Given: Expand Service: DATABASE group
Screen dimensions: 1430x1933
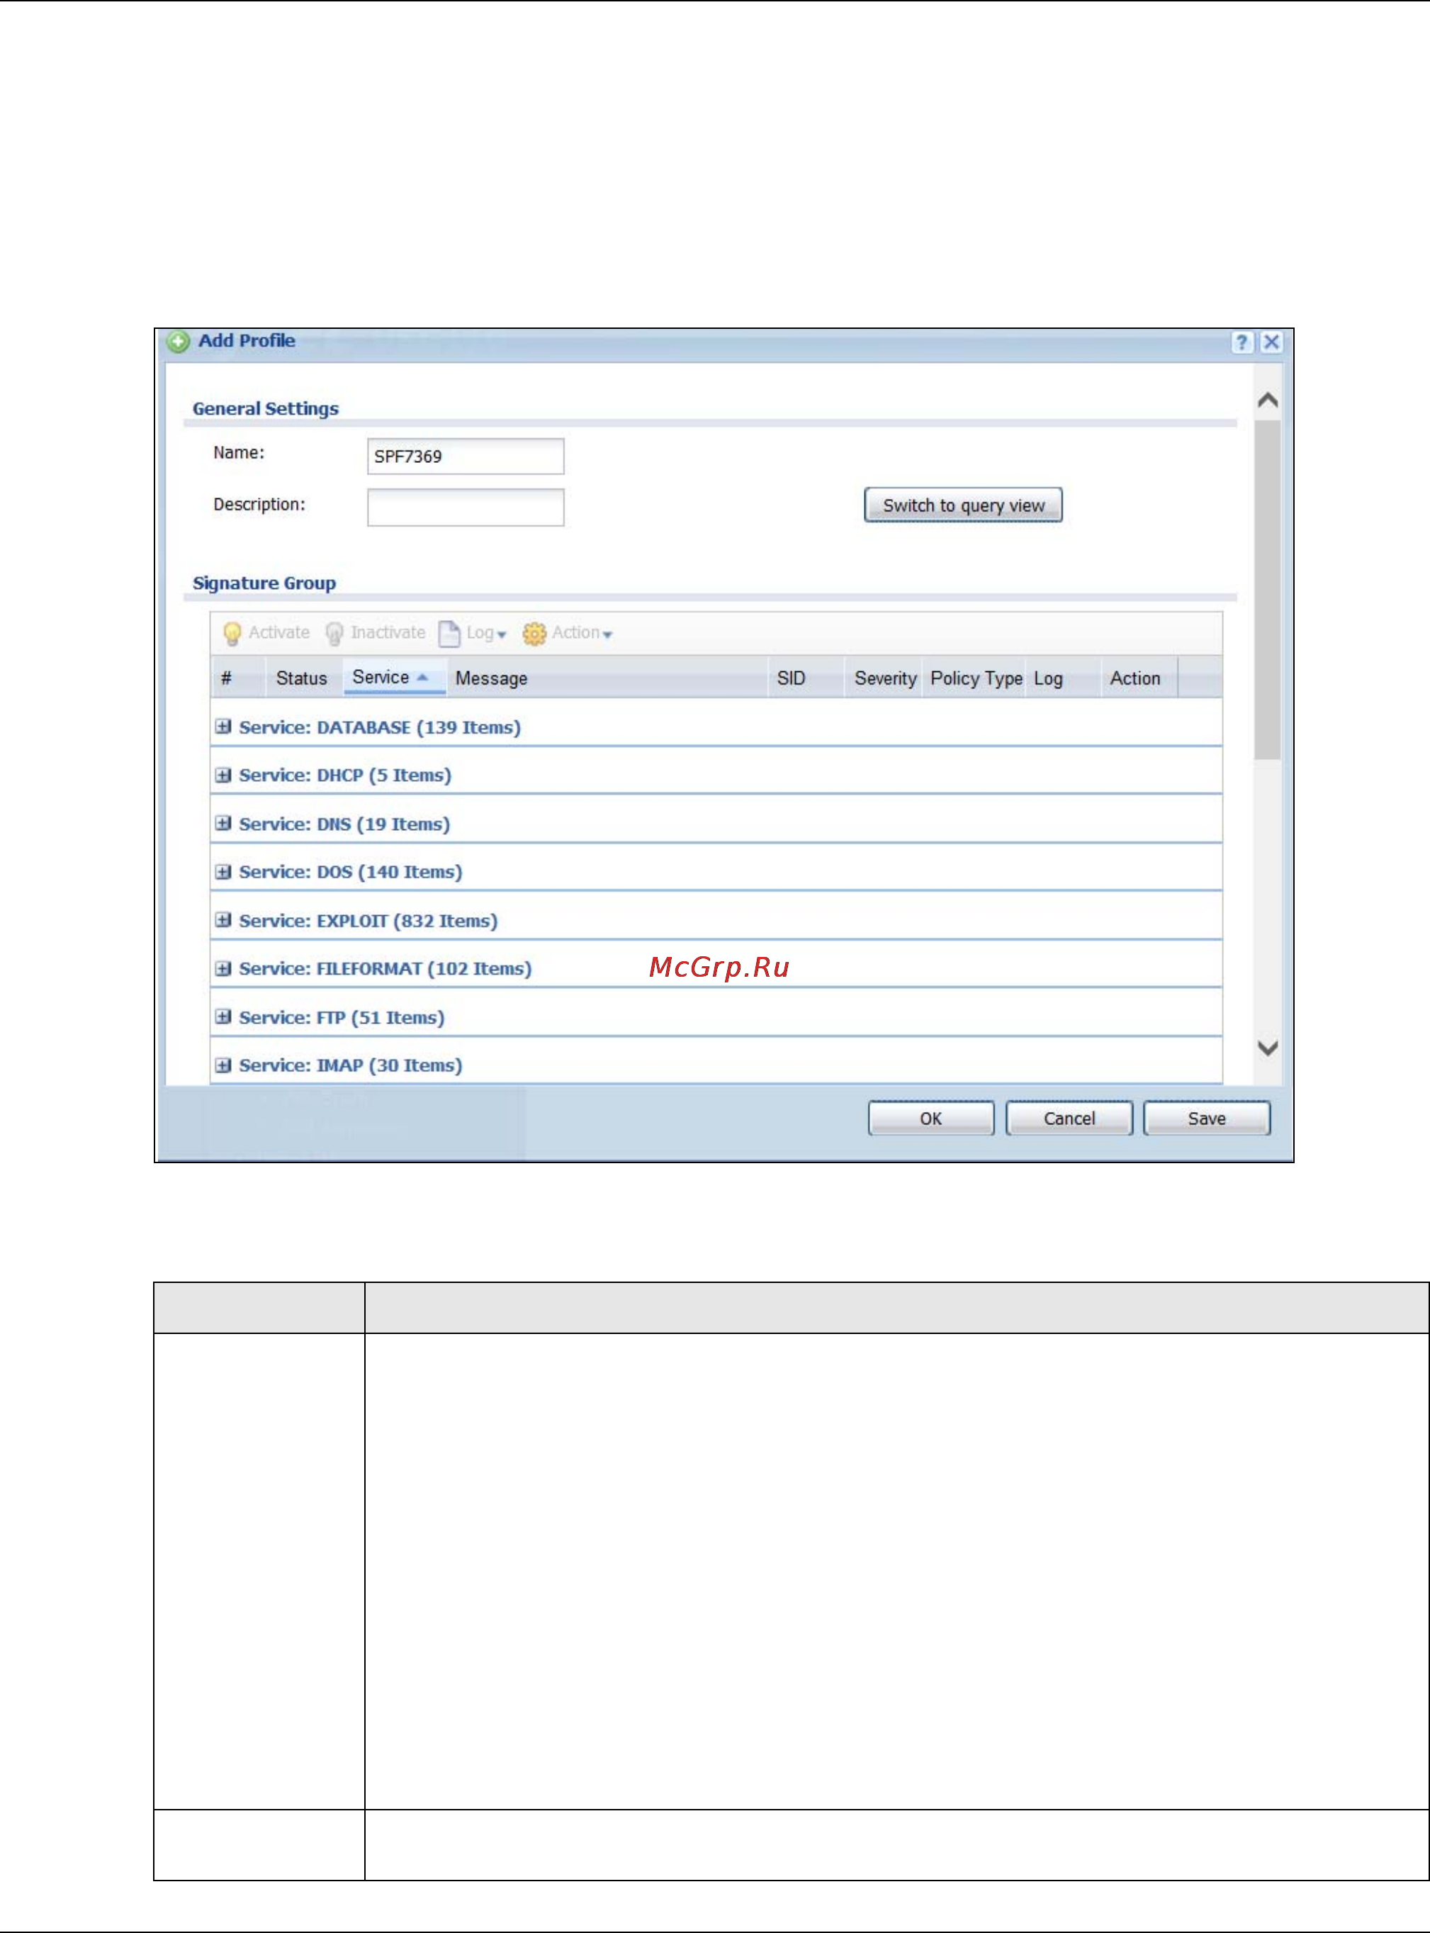Looking at the screenshot, I should [x=223, y=727].
